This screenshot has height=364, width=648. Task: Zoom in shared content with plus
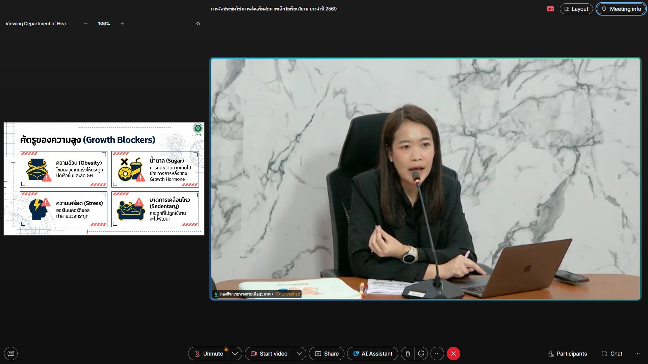point(122,24)
